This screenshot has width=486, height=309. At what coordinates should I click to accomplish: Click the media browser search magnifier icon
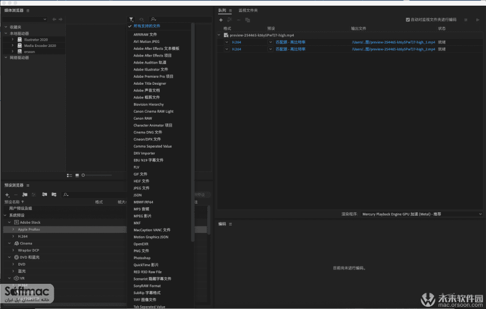pyautogui.click(x=153, y=19)
